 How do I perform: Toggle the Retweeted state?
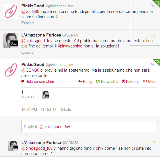point(107,82)
